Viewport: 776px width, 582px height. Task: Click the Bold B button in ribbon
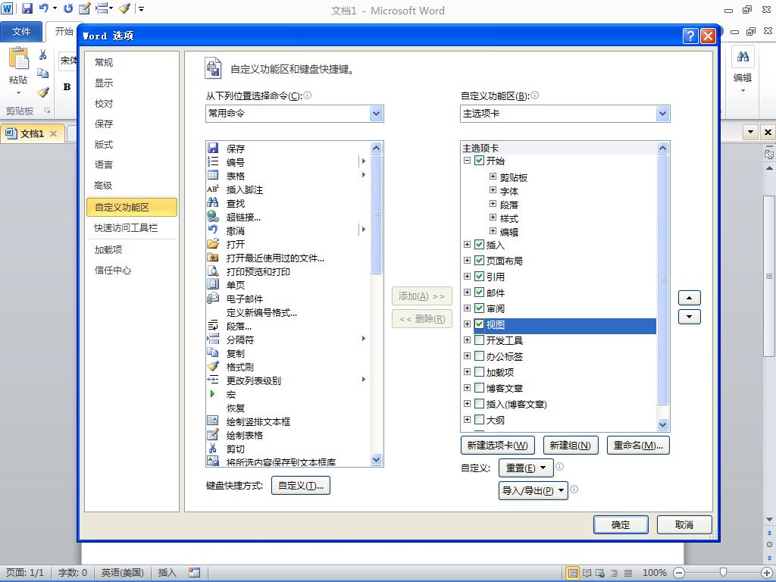pyautogui.click(x=67, y=87)
